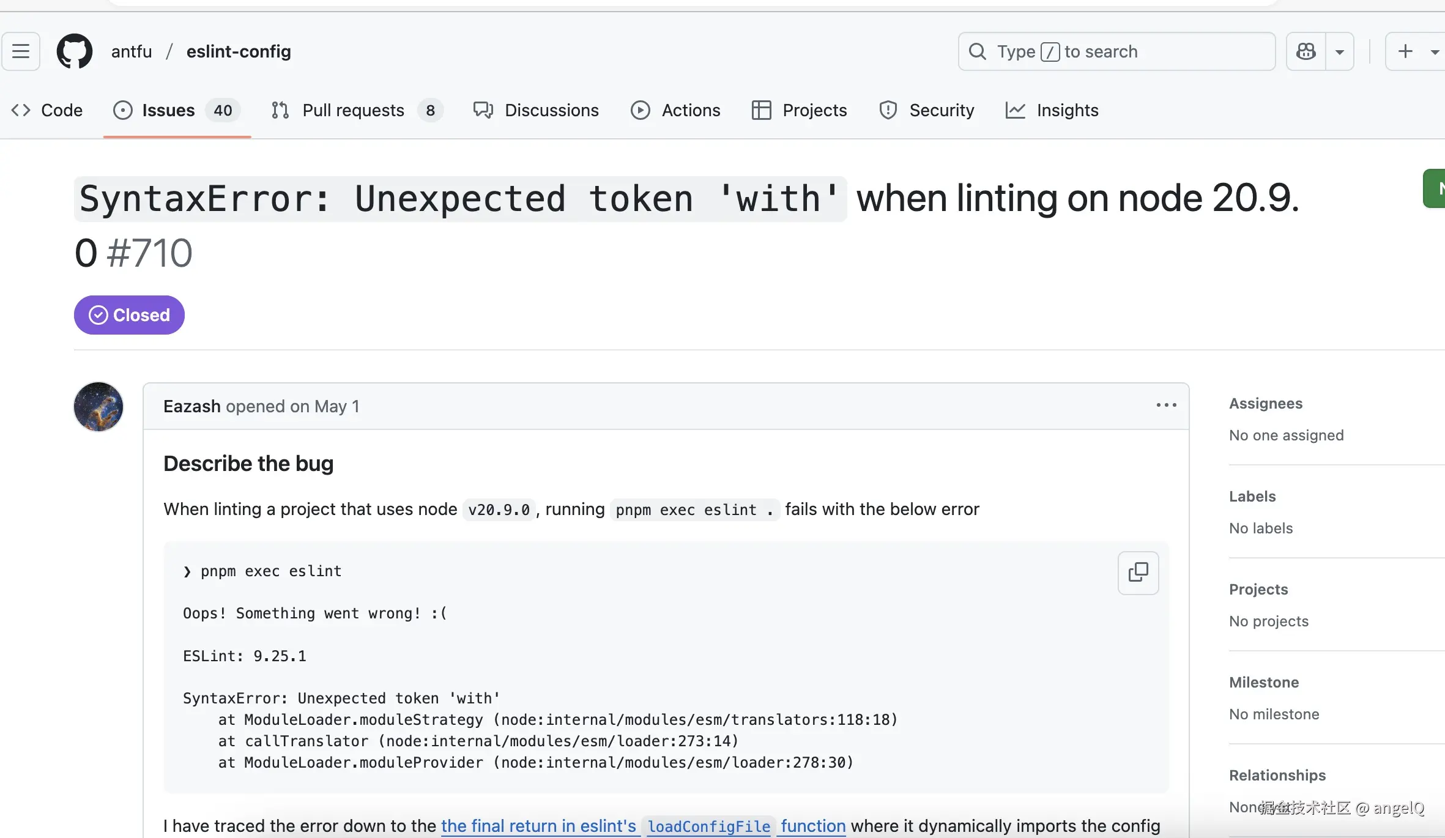Open the Copilot chat icon
Screen dimensions: 1445x838
(1306, 51)
